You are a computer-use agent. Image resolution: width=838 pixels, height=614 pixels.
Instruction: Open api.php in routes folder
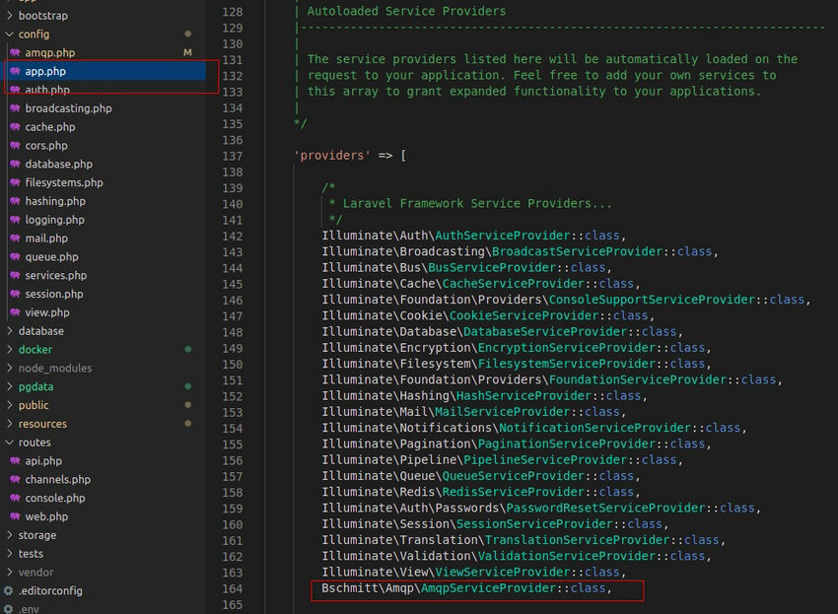click(43, 460)
